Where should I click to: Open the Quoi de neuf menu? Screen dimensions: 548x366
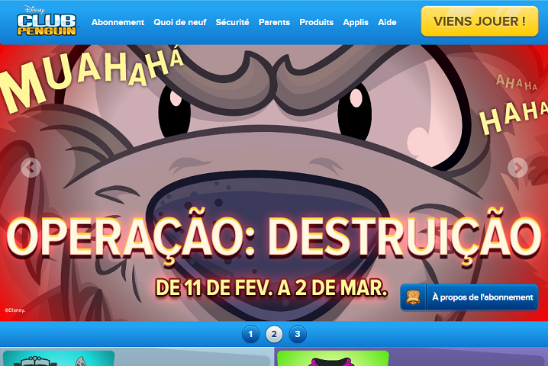click(x=180, y=22)
